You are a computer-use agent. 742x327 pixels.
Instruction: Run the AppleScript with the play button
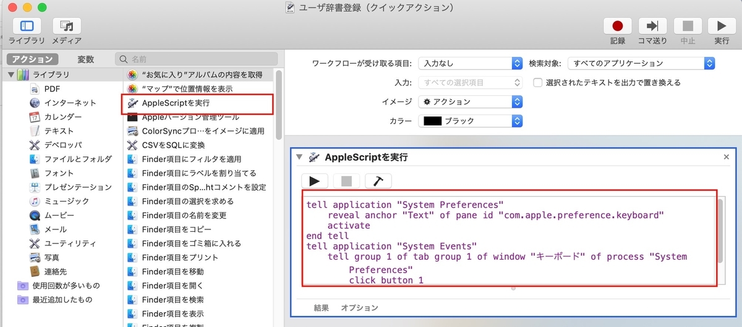pos(314,180)
